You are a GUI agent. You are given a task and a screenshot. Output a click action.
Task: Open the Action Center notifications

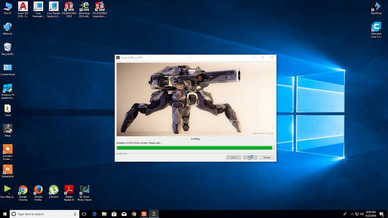coord(382,214)
